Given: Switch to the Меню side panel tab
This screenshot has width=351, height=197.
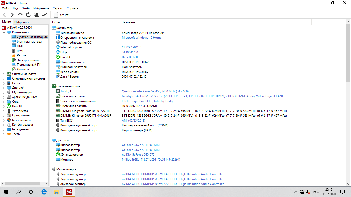Looking at the screenshot, I should pyautogui.click(x=6, y=22).
